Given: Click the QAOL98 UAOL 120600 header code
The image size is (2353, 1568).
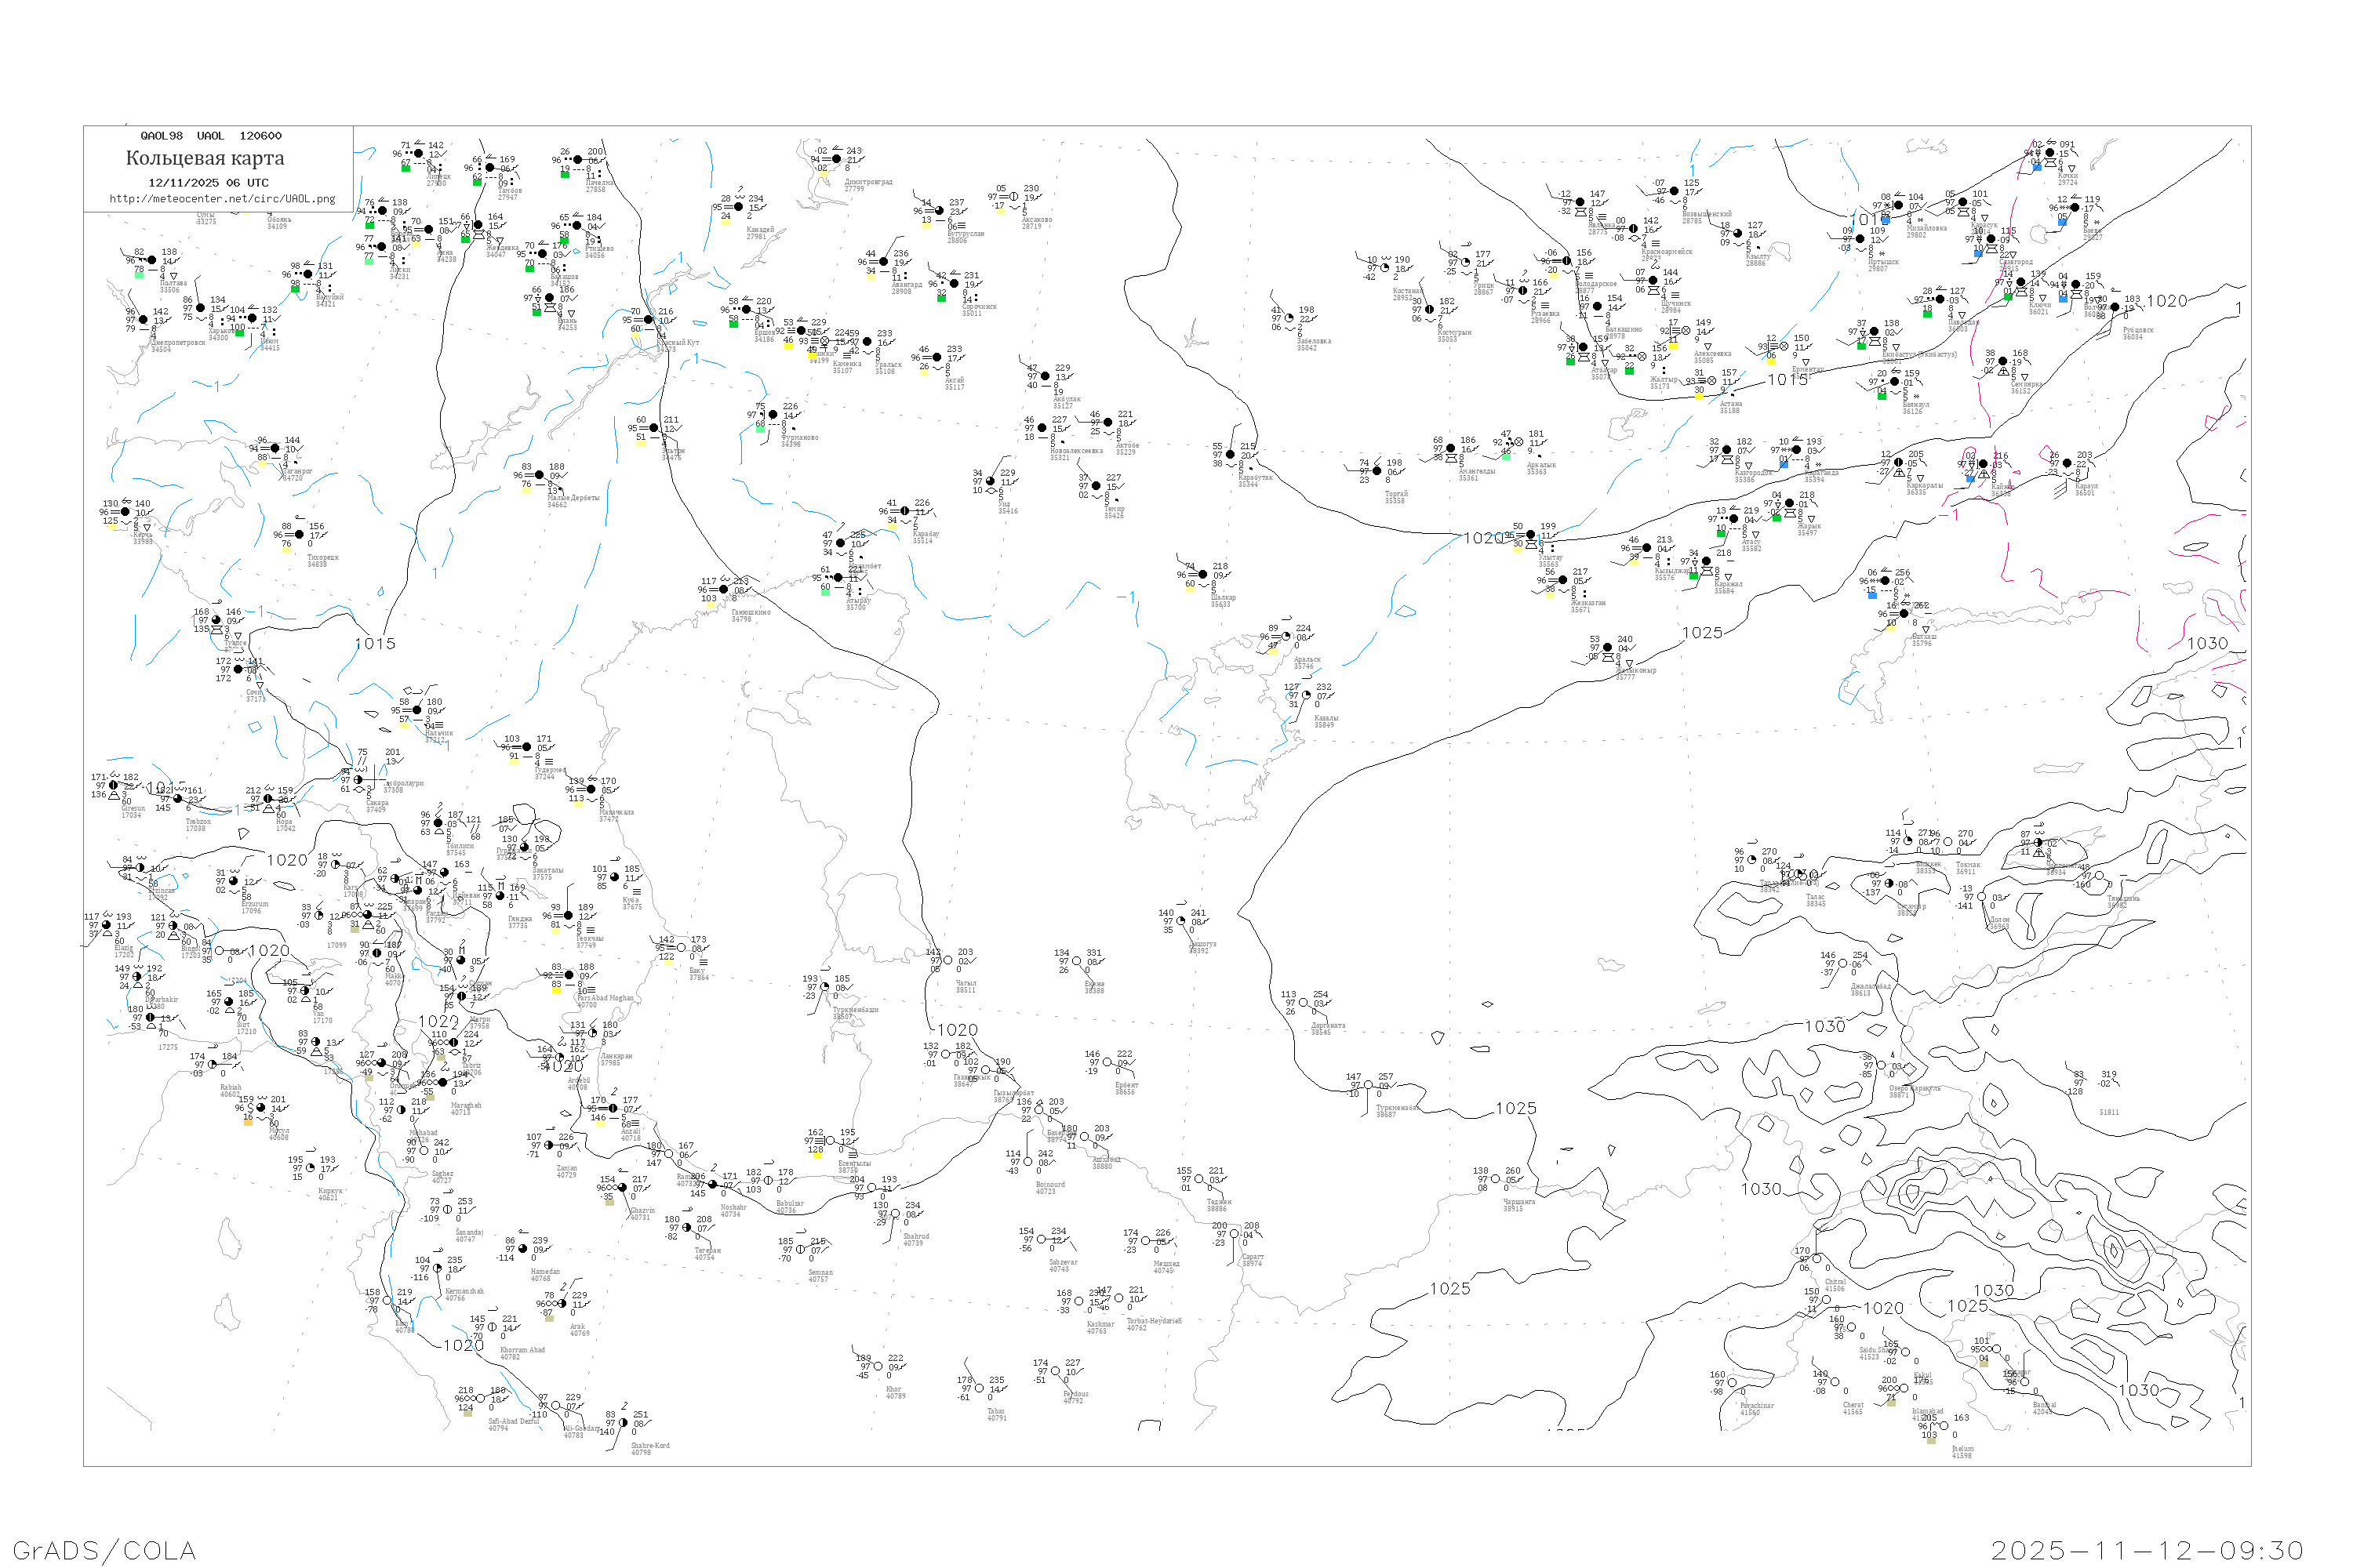Looking at the screenshot, I should [211, 136].
